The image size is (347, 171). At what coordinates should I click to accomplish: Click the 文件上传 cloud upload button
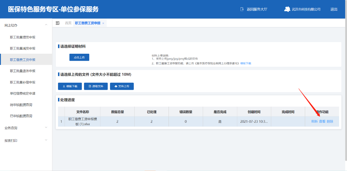coord(122,86)
